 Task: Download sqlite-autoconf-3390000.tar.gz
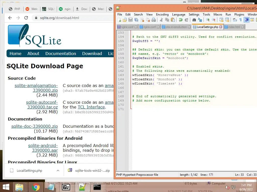[42, 104]
